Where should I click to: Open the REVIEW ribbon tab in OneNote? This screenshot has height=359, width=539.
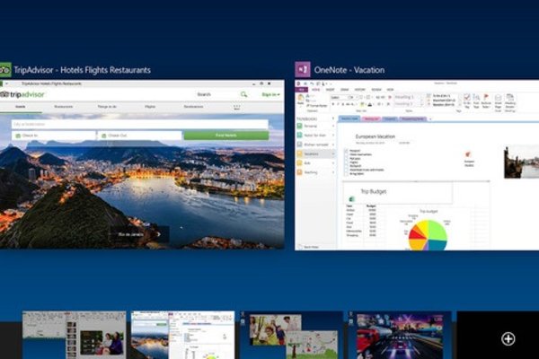point(376,90)
